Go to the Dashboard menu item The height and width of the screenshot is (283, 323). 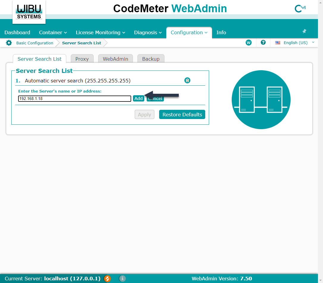(17, 32)
